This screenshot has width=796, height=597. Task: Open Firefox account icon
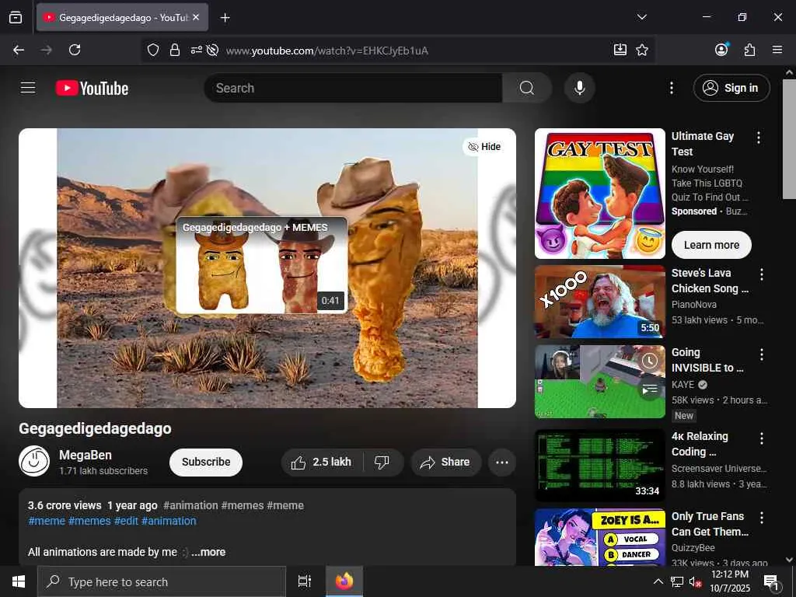click(x=721, y=49)
